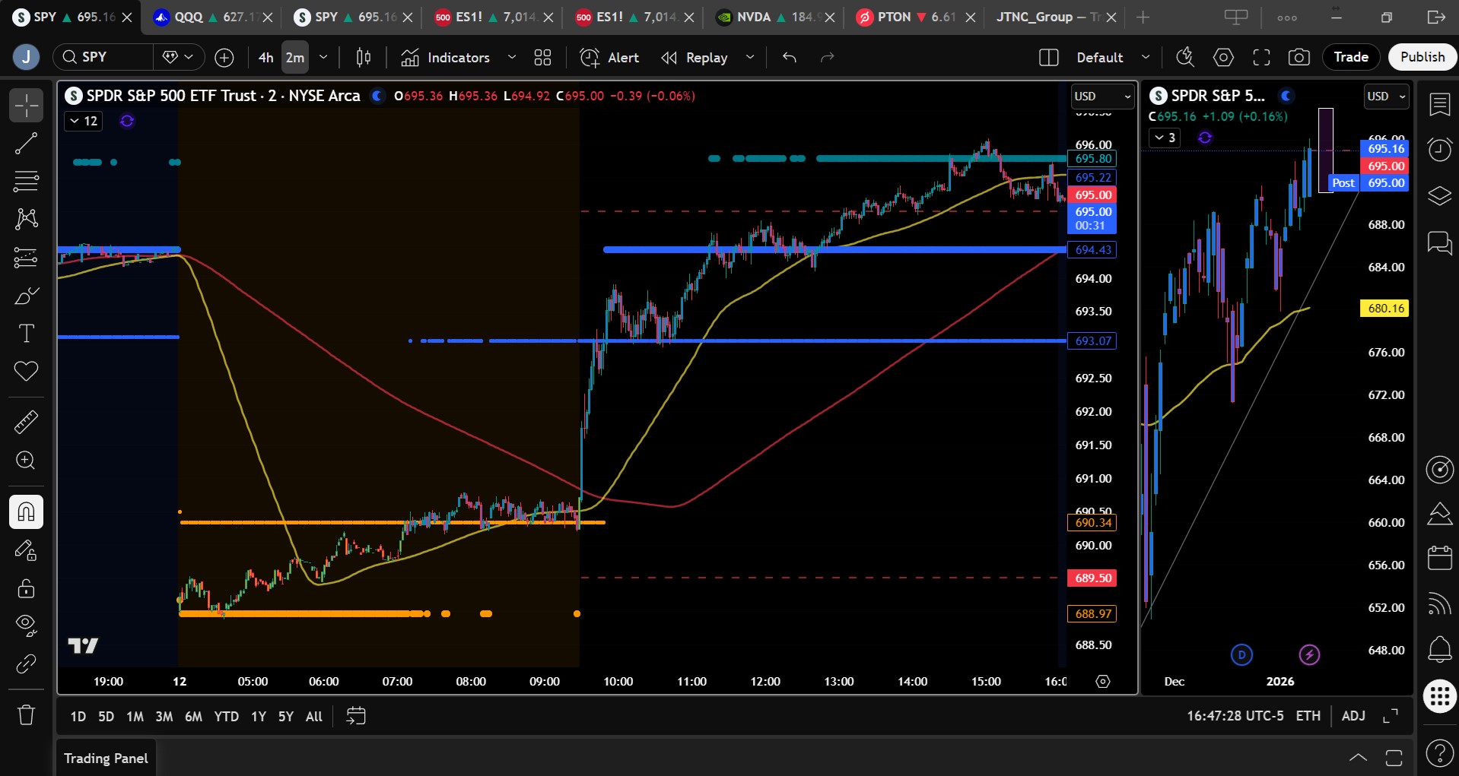Click the Trade button
Image resolution: width=1459 pixels, height=776 pixels.
(1351, 57)
